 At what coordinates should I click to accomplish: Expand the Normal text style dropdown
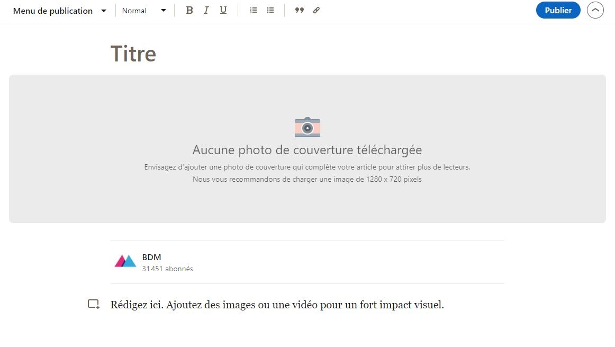[x=144, y=11]
